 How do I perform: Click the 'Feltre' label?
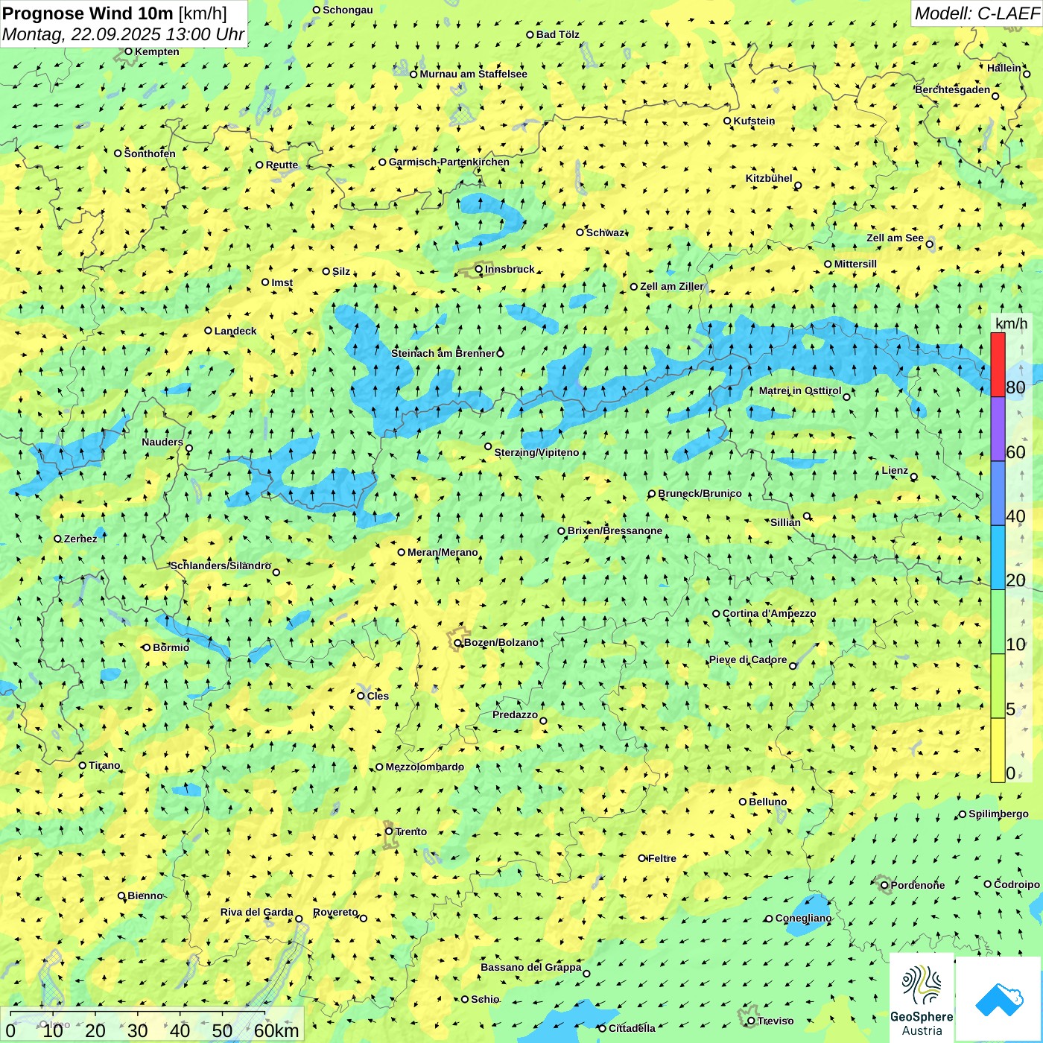[x=662, y=858]
